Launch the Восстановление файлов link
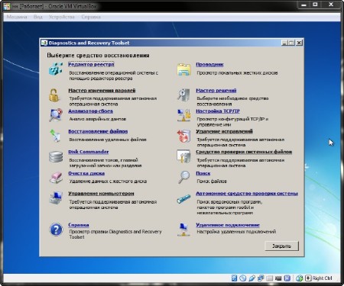 click(x=98, y=131)
